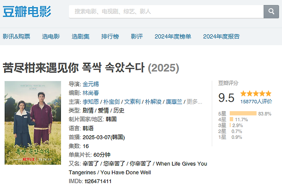Viewport: 282px width, 191px height.
Task: Click the 单集片长 60分钟 value
Action: pos(102,155)
